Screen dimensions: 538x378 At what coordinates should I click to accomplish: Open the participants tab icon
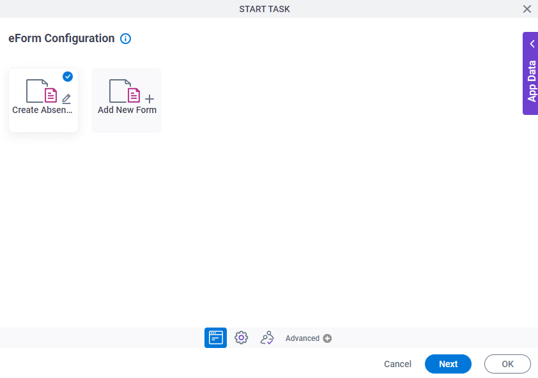(267, 338)
